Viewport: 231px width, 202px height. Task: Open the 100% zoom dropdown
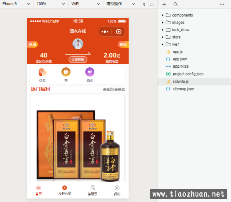[x=51, y=4]
